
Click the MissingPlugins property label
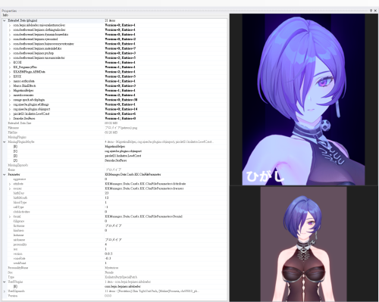[x=17, y=137]
